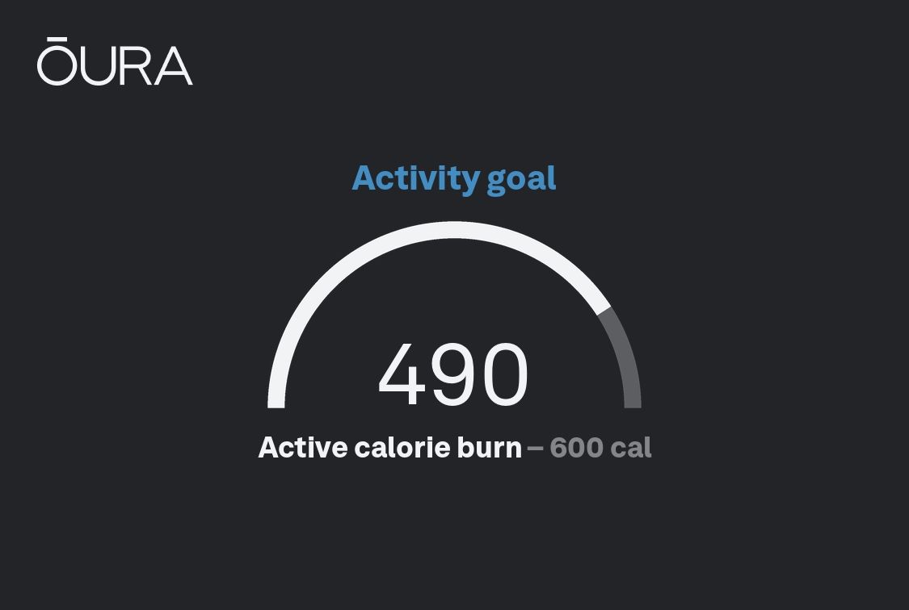
Task: Open the Active calorie burn label
Action: tap(389, 448)
